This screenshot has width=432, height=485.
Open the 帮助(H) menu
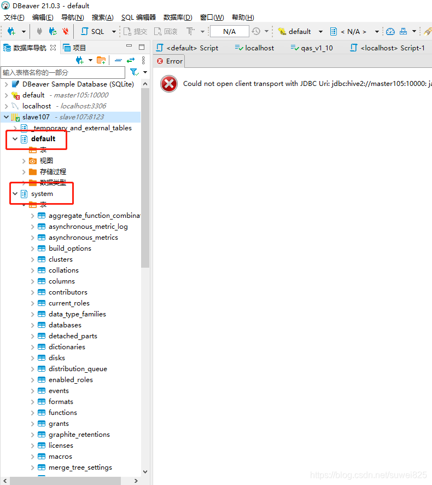click(x=243, y=18)
